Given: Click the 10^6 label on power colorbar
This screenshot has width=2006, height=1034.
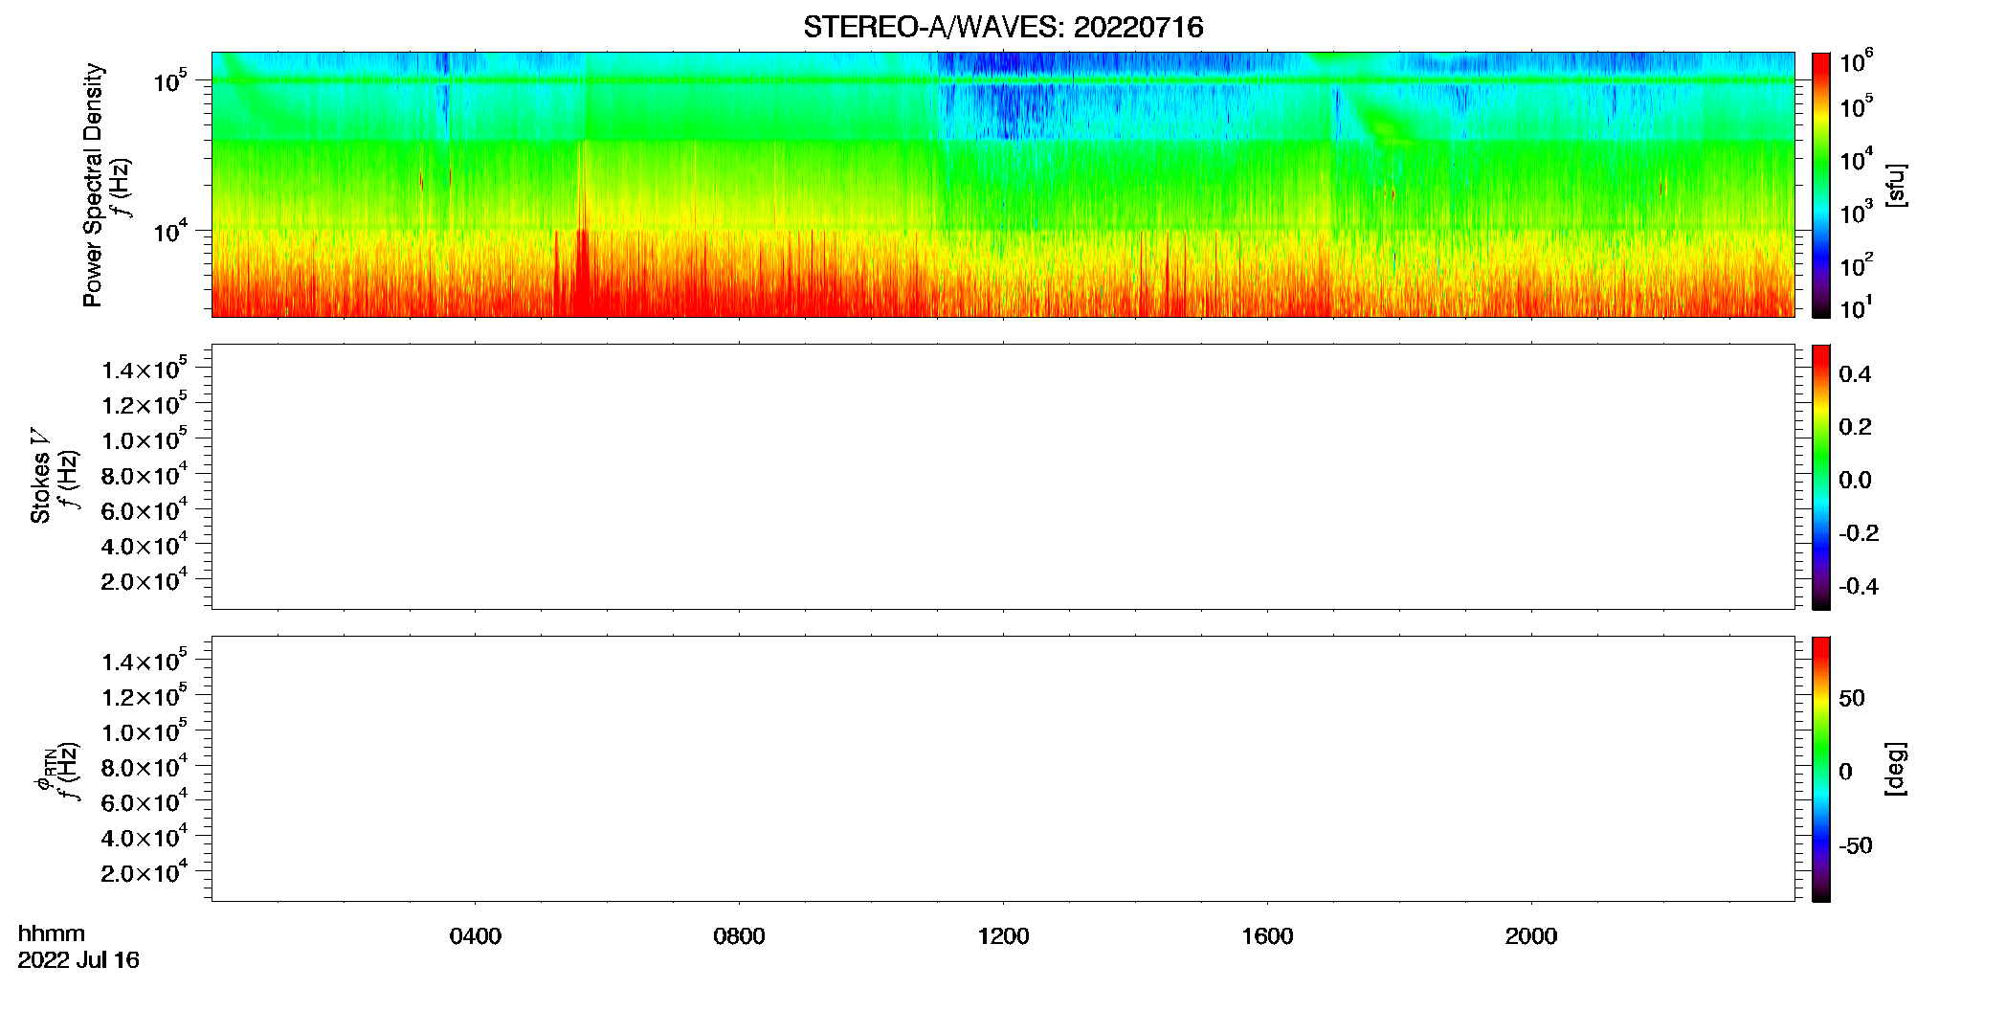Looking at the screenshot, I should coord(1857,62).
